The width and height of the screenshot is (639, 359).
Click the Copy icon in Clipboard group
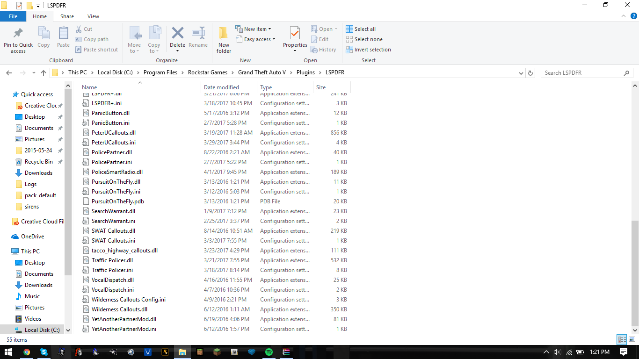pos(44,33)
